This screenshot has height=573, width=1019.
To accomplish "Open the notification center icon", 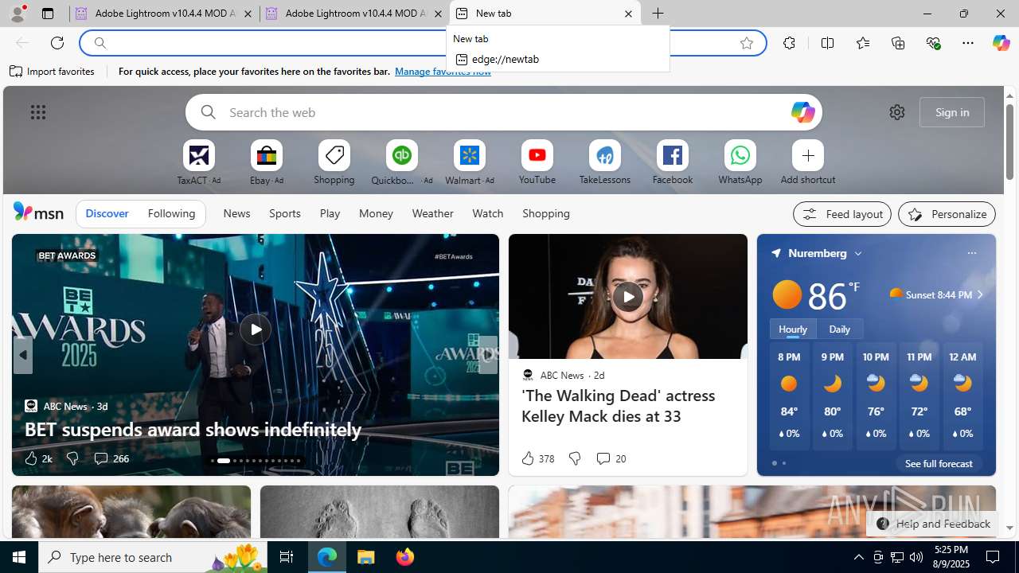I will pos(994,557).
